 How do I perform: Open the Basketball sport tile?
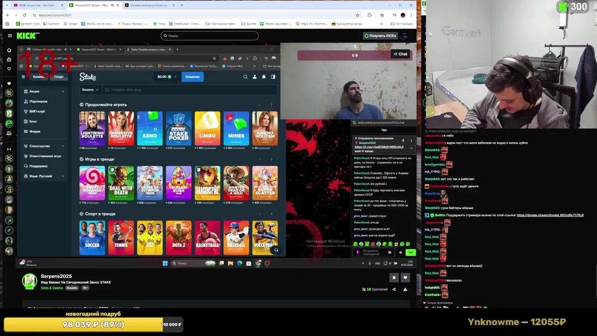coord(208,238)
